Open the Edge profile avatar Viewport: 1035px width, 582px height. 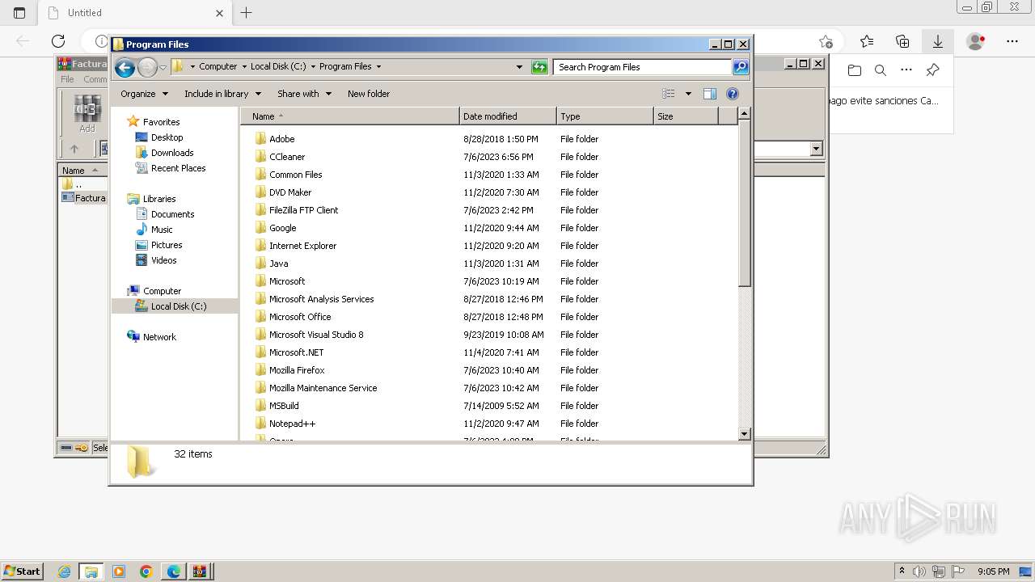point(976,41)
